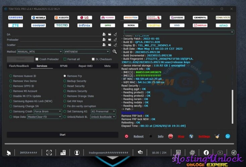Expand the dropdown above the log panel
246x167 pixels.
pyautogui.click(x=179, y=32)
